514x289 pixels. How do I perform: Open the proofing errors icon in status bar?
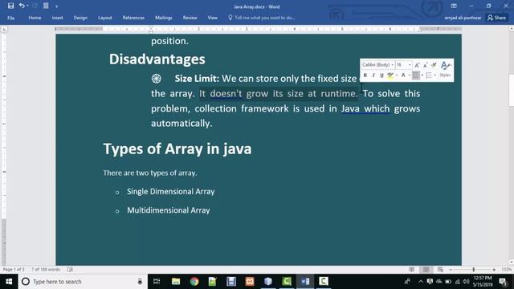coord(70,270)
